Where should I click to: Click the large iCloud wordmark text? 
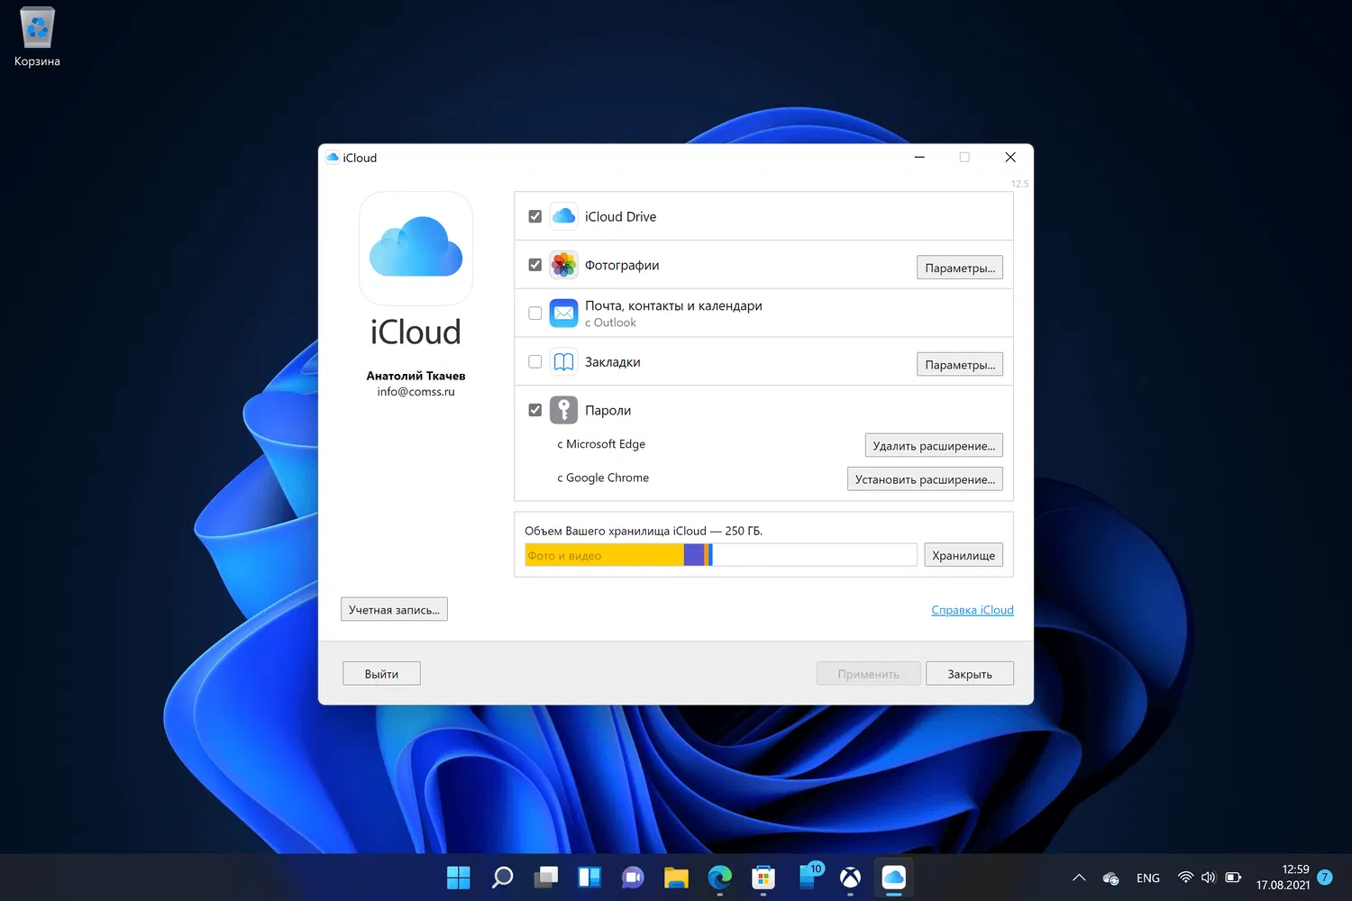(416, 332)
